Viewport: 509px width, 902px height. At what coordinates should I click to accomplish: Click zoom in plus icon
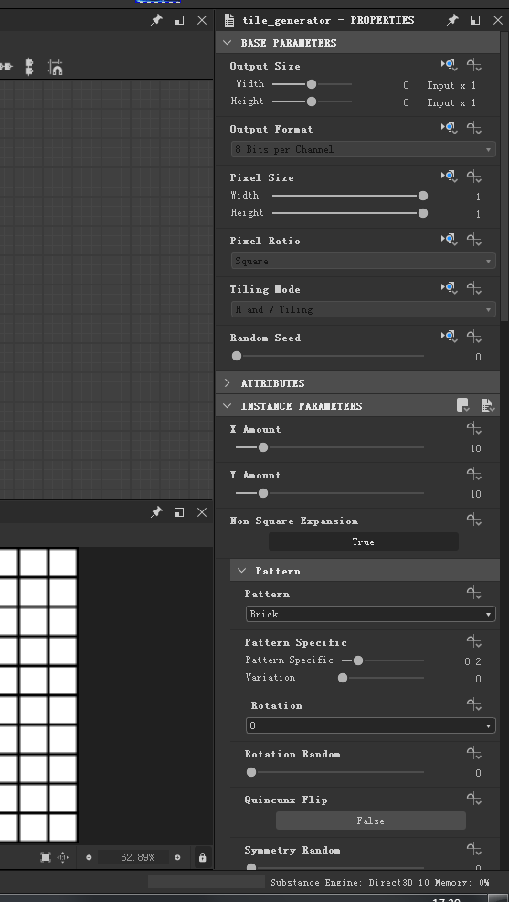[177, 857]
